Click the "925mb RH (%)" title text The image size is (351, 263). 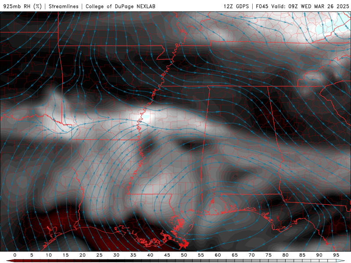pyautogui.click(x=22, y=6)
